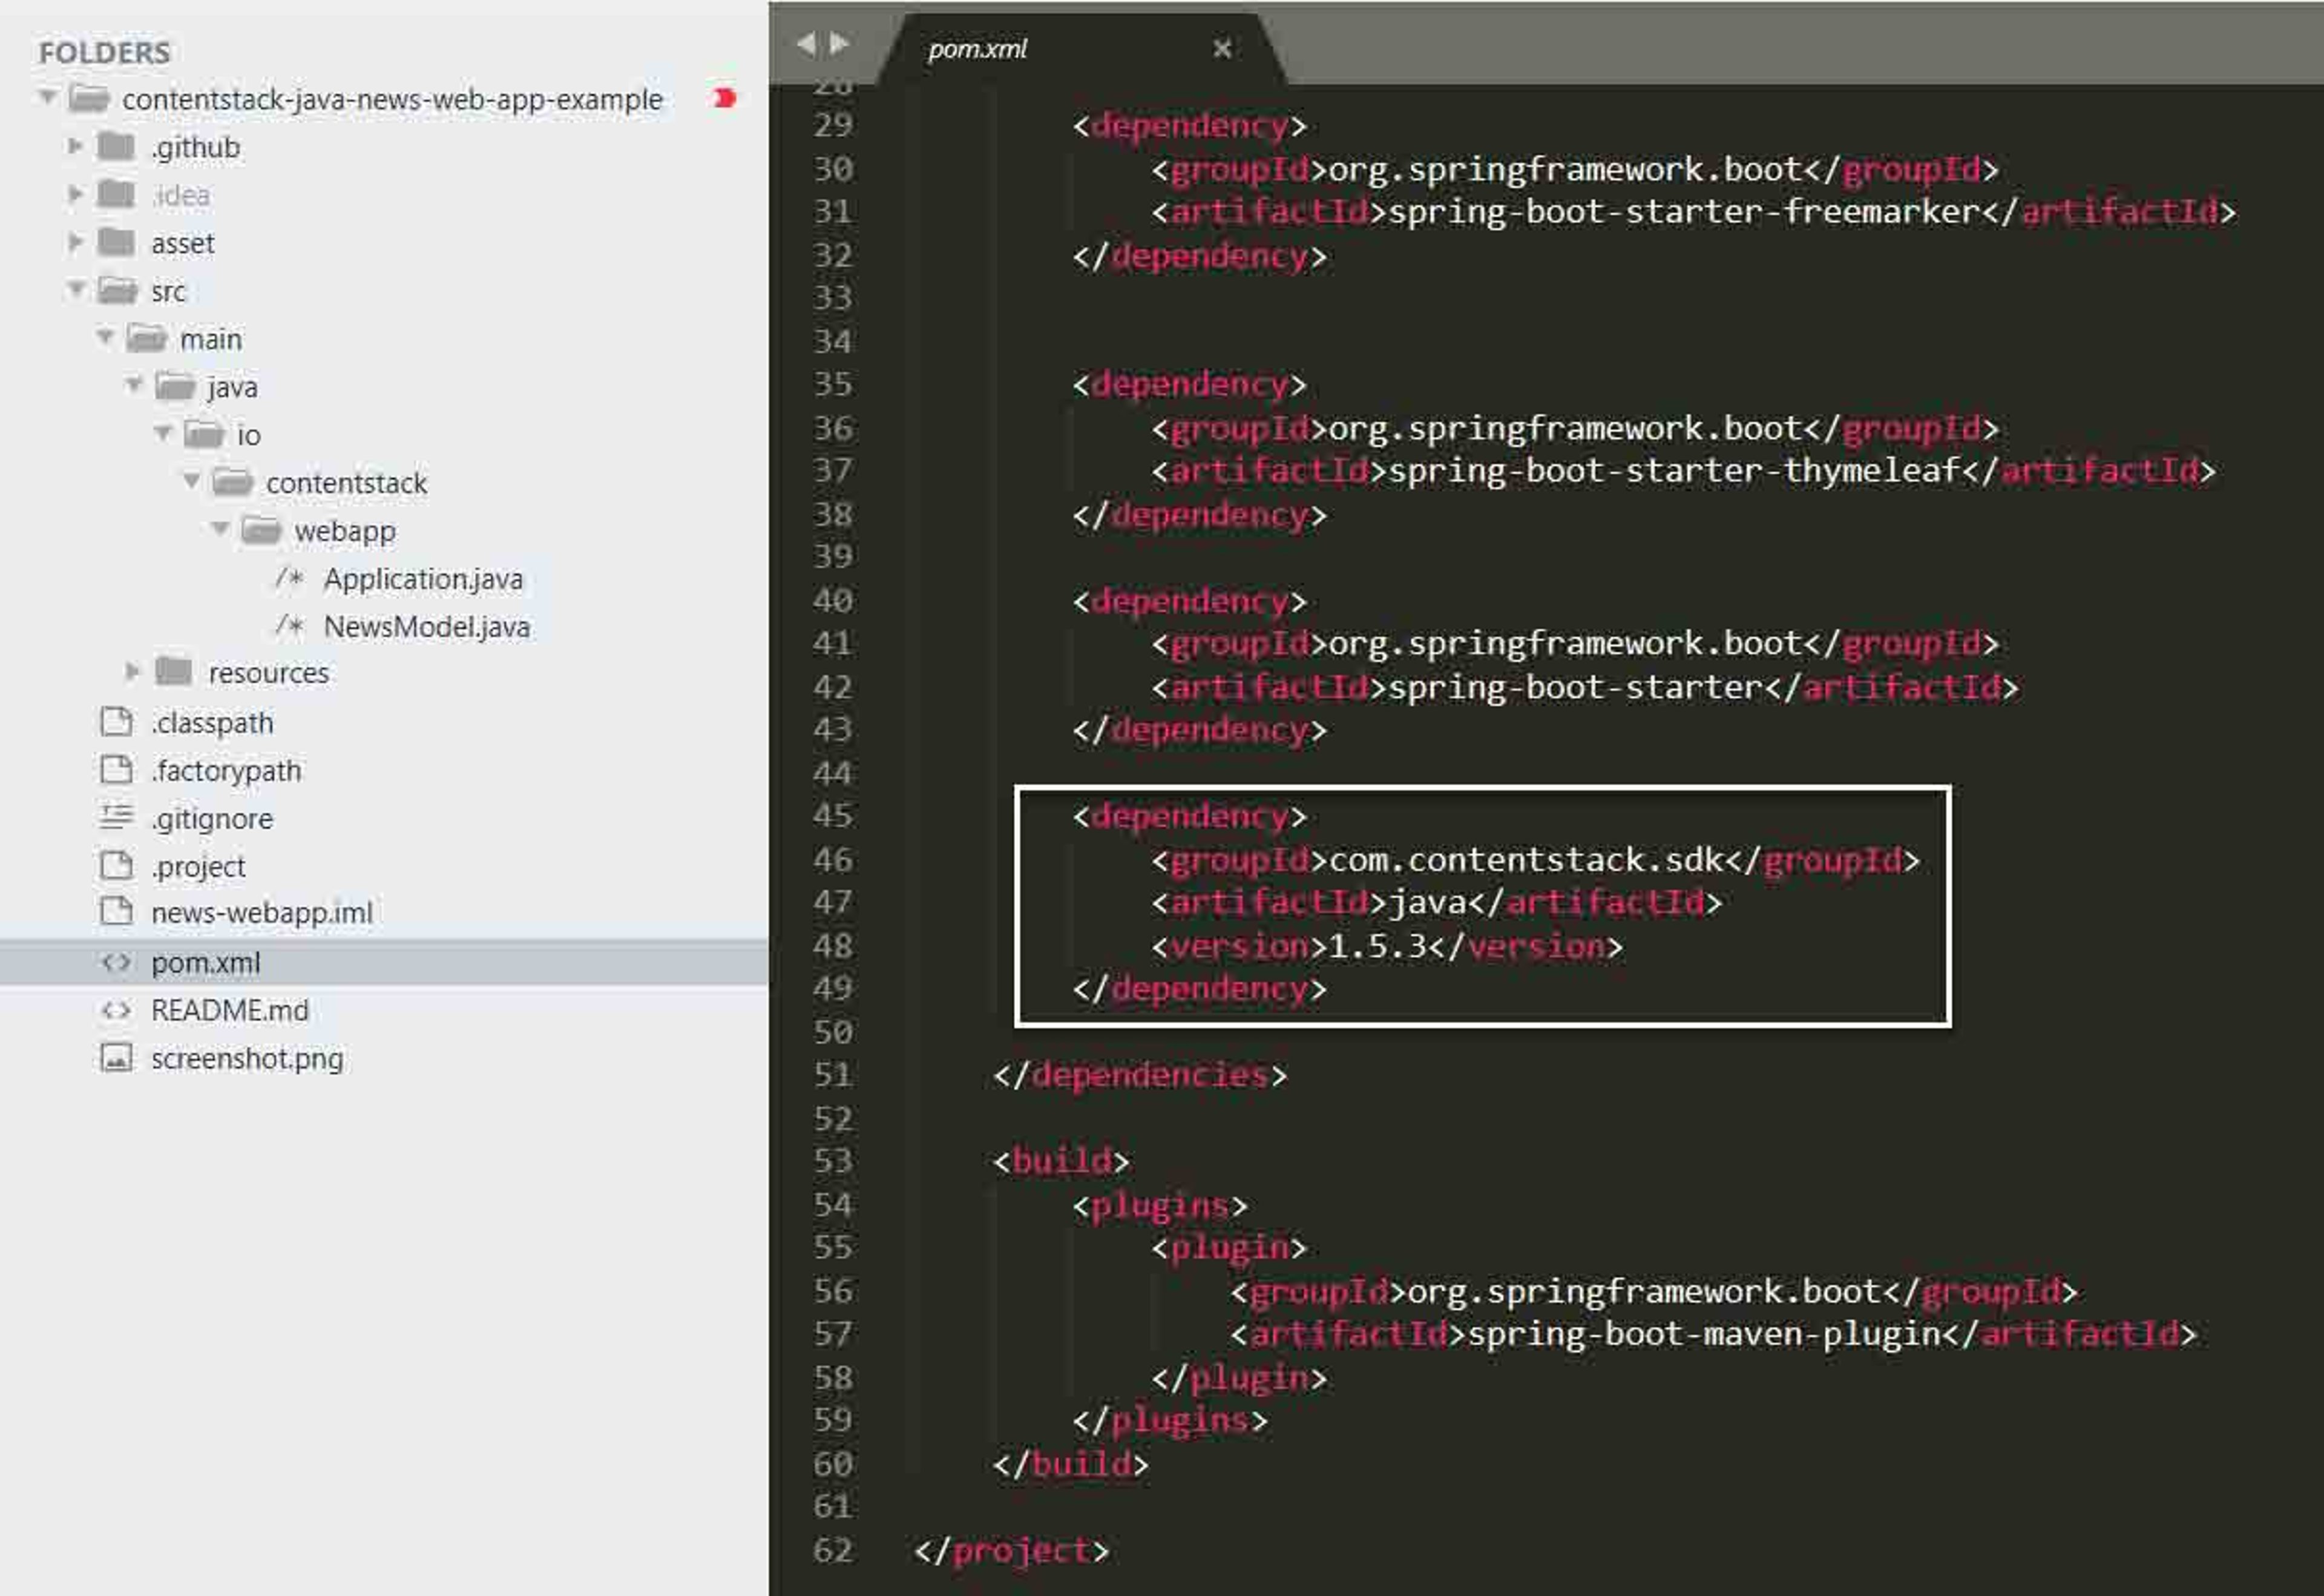2324x1596 pixels.
Task: Expand the asset folder arrow
Action: coord(75,241)
